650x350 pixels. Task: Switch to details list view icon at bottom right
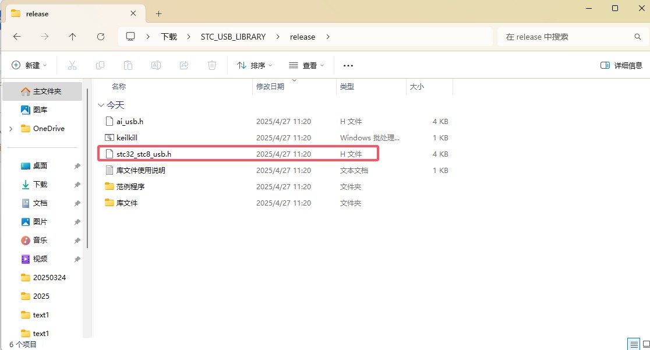pyautogui.click(x=634, y=344)
